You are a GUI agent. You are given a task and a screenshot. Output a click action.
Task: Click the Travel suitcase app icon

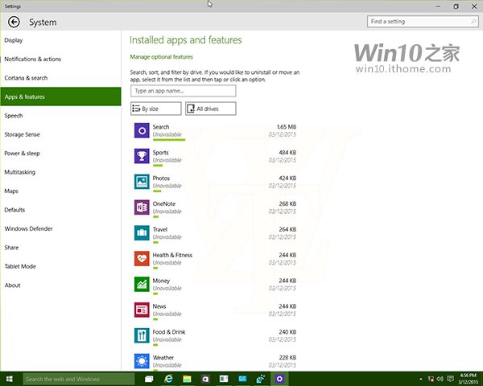[142, 232]
